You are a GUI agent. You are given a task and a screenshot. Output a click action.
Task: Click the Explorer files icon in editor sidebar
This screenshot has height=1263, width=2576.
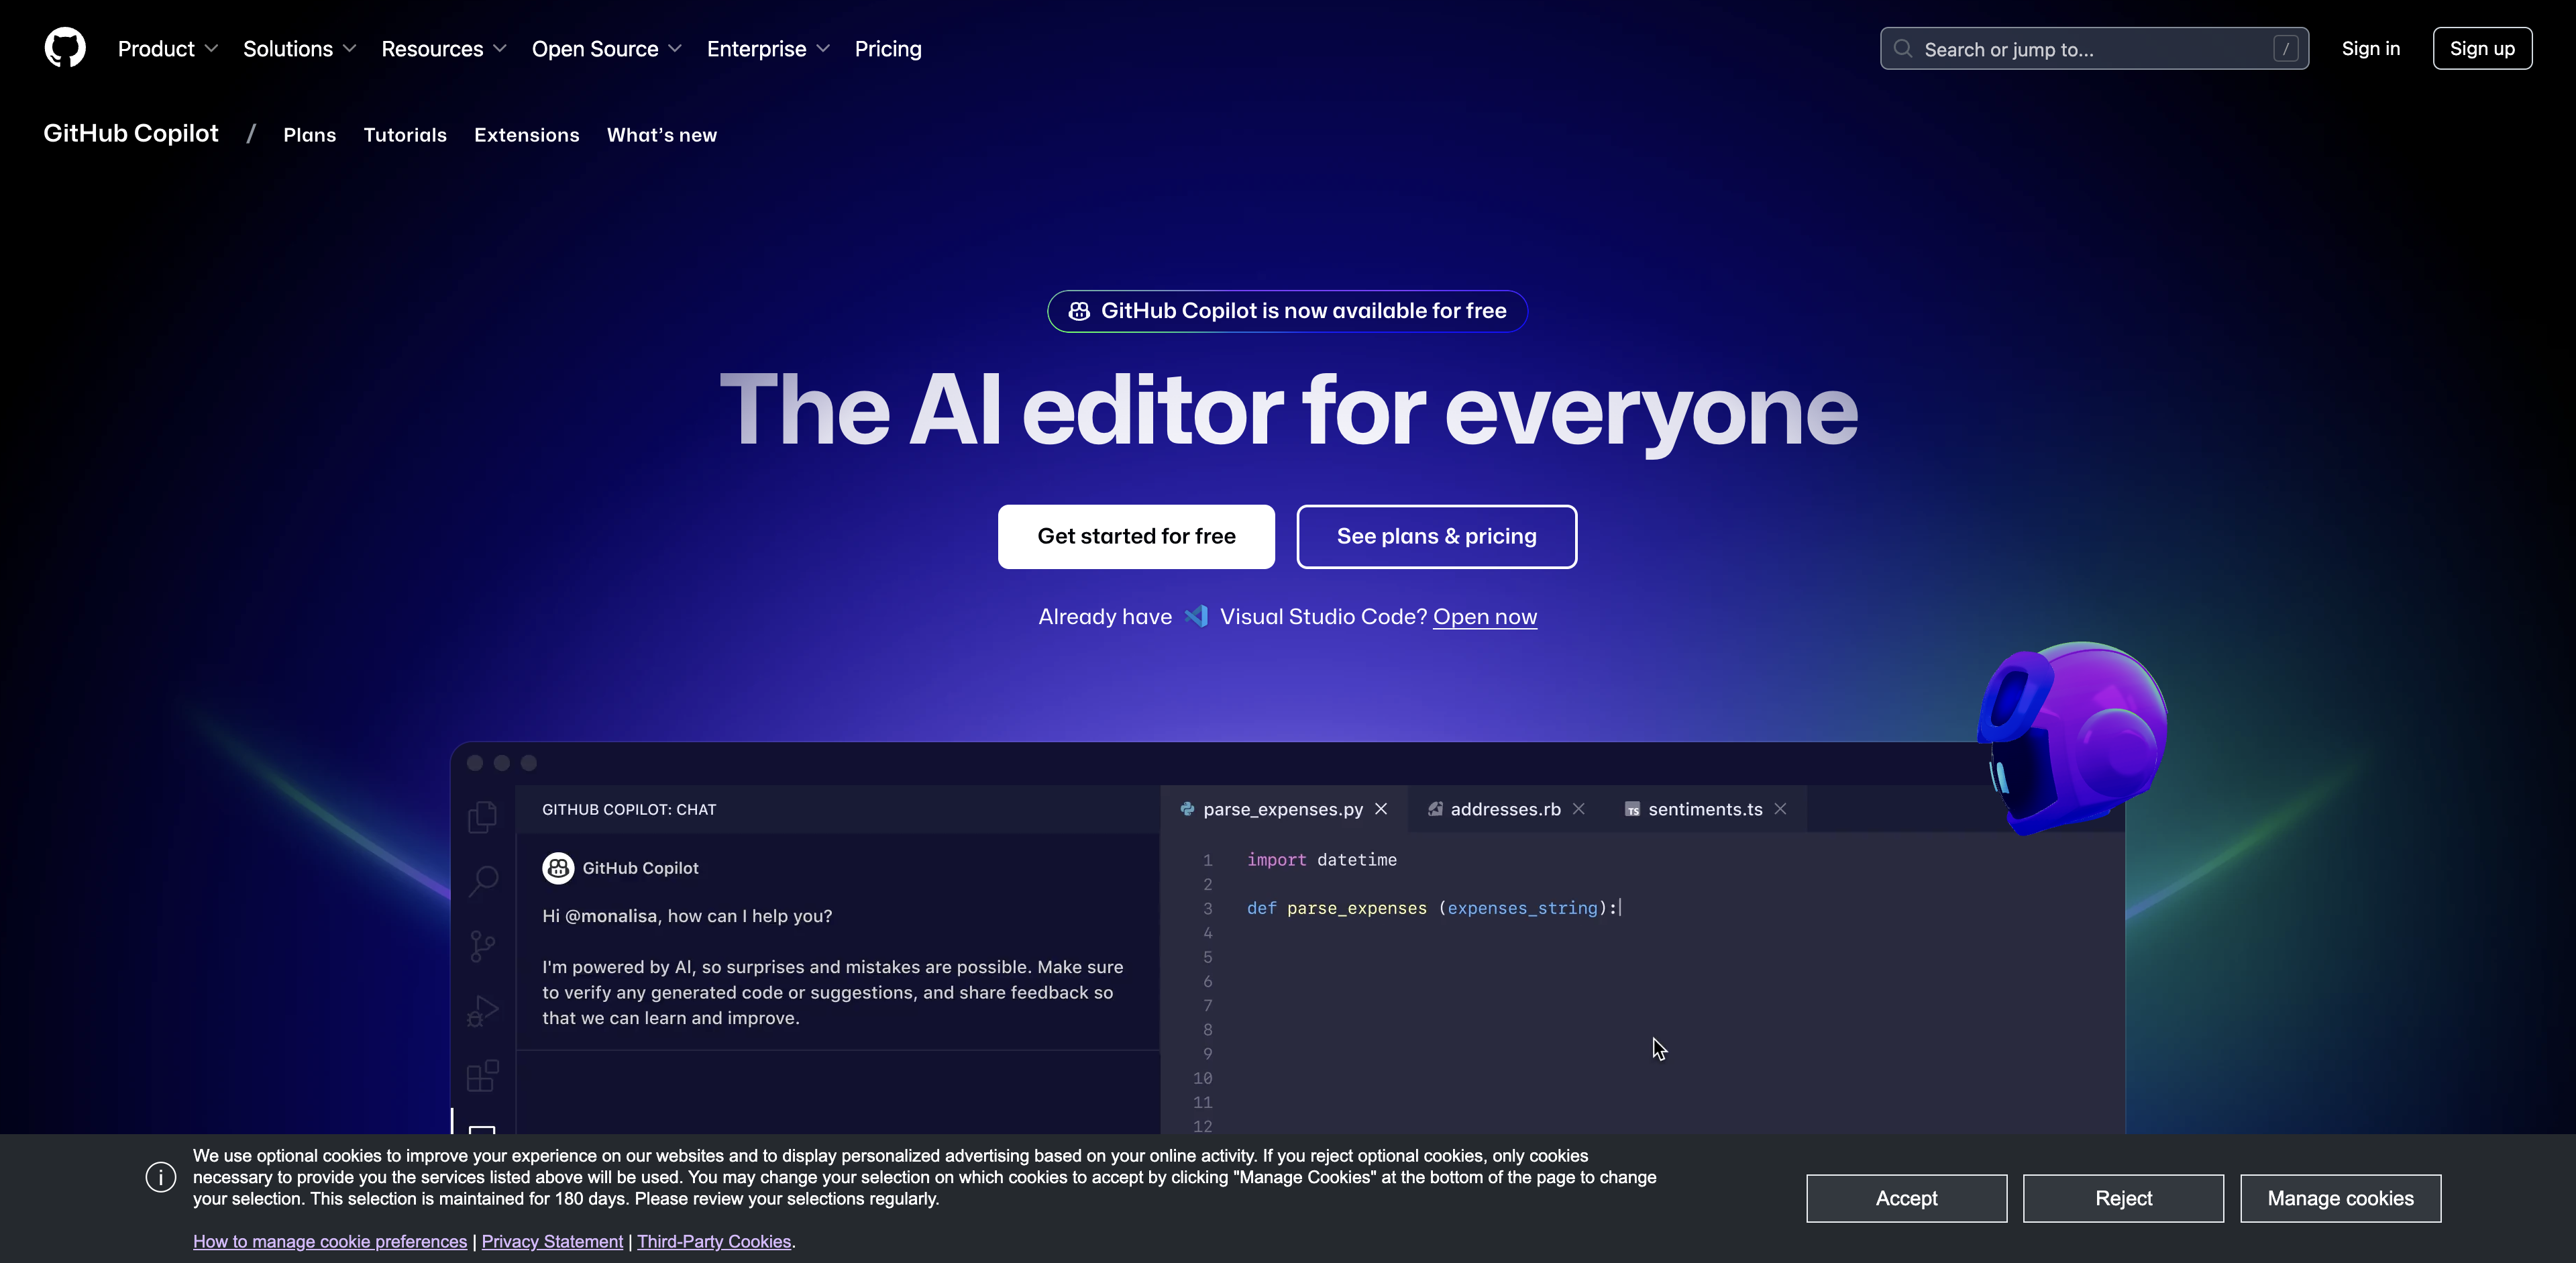pos(483,817)
